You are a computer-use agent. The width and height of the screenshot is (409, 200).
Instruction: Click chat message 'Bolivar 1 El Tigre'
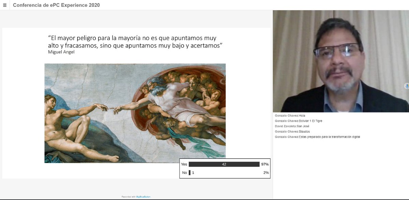click(x=299, y=121)
